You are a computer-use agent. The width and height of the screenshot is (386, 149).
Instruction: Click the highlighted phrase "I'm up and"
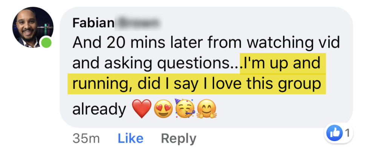pos(282,63)
